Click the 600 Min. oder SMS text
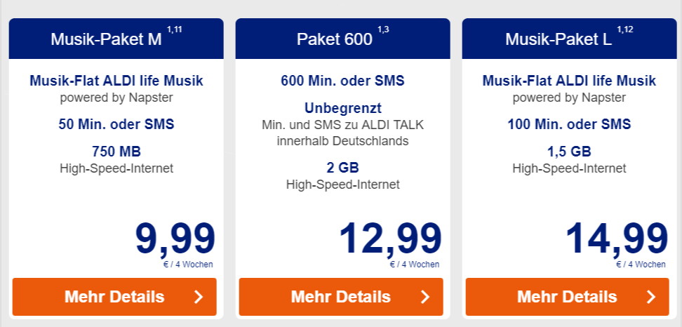Viewport: 682px width, 327px height. [x=342, y=81]
